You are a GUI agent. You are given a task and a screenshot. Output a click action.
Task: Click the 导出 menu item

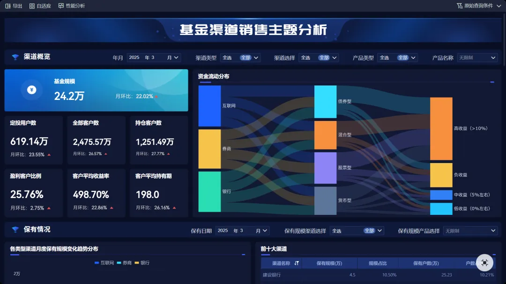pos(17,6)
